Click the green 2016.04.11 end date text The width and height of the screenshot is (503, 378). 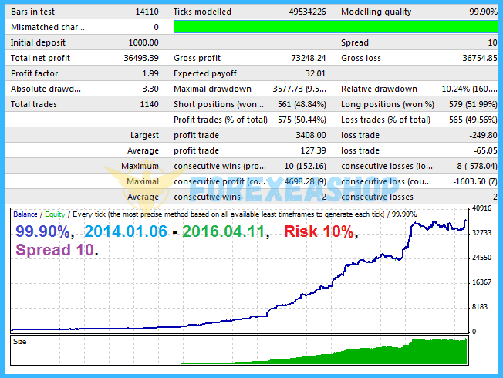(x=224, y=231)
